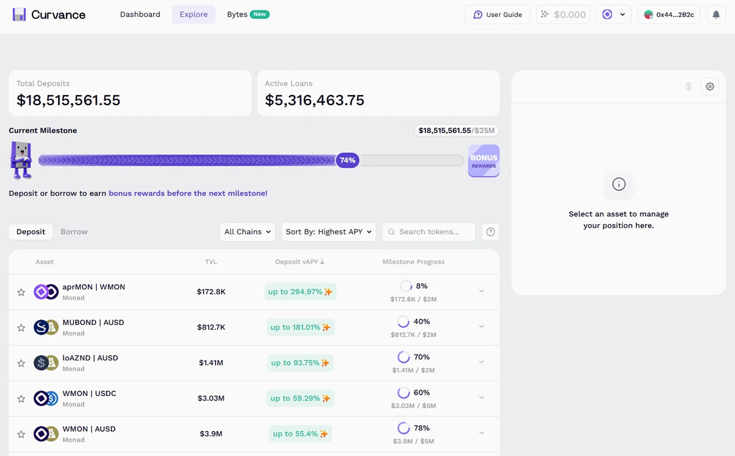Image resolution: width=735 pixels, height=456 pixels.
Task: Open the User Guide
Action: [x=497, y=15]
